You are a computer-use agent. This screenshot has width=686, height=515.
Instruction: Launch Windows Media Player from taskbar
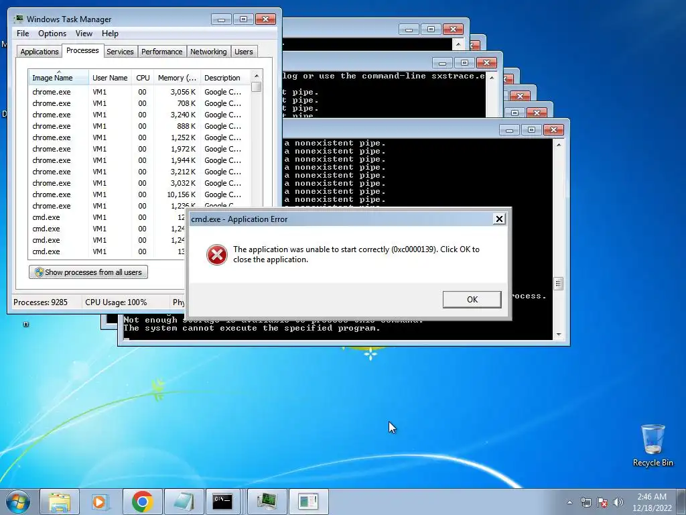[x=99, y=502]
